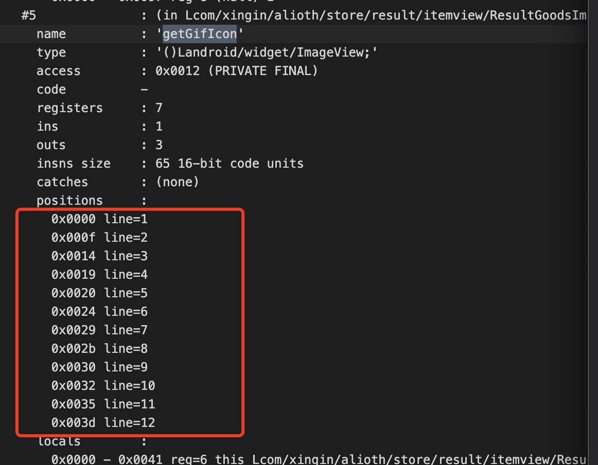
Task: Select position entry '0x0024 line=6'
Action: point(99,311)
